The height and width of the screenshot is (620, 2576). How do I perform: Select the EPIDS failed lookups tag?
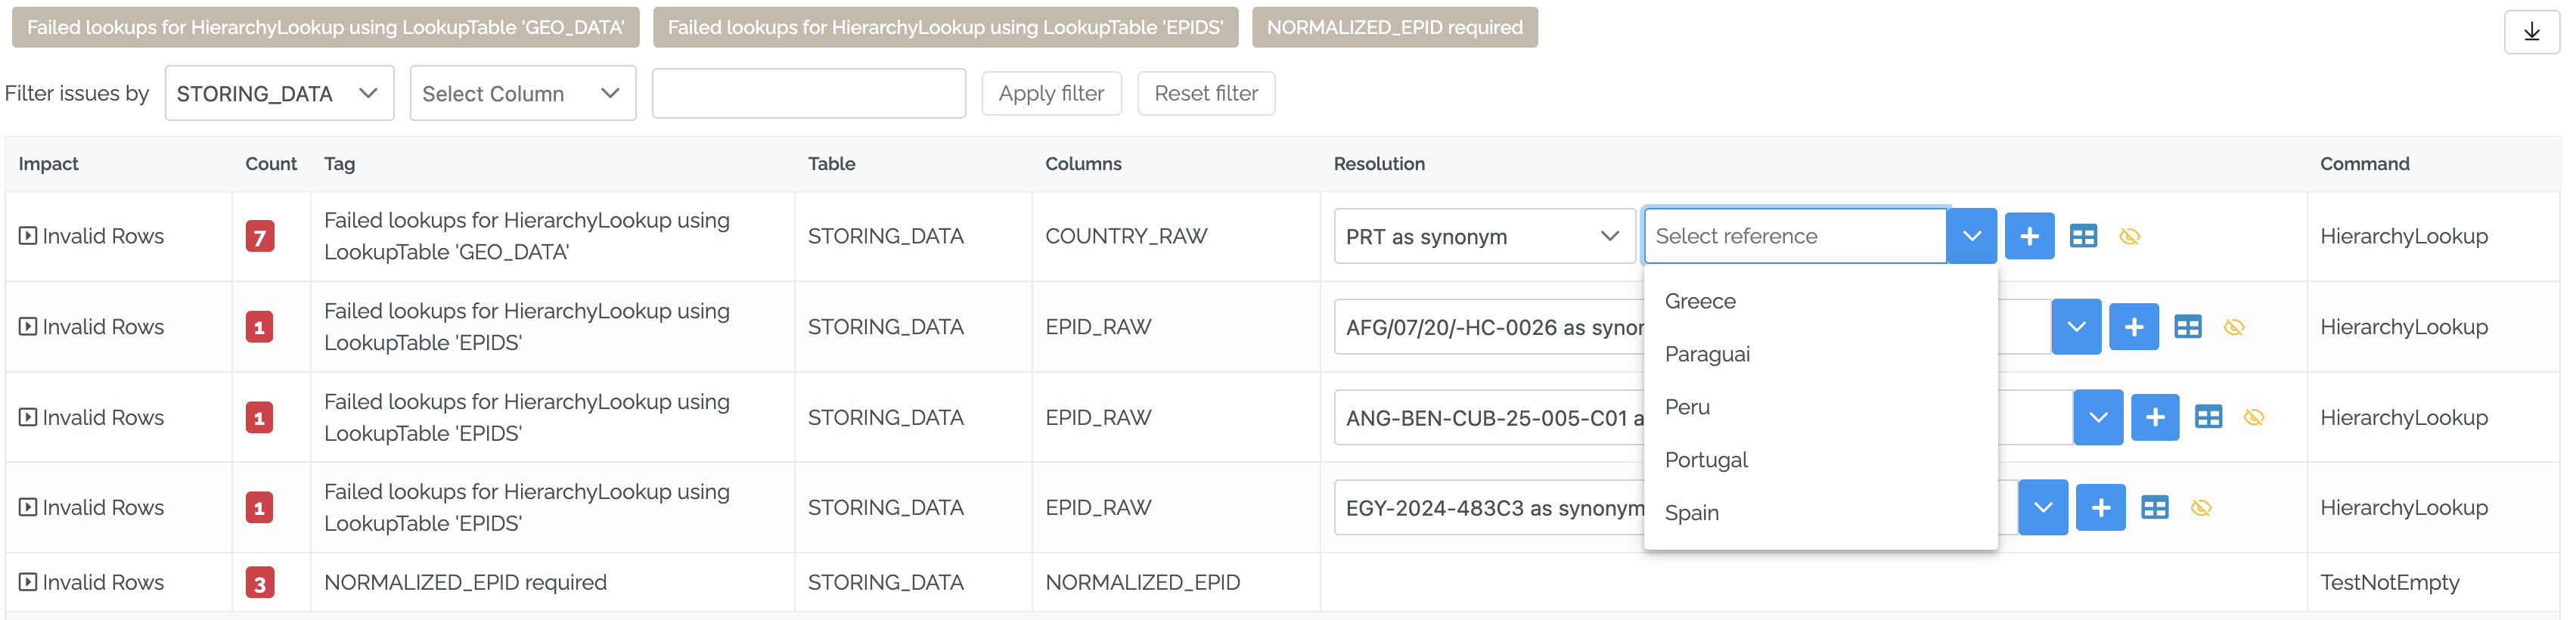coord(945,28)
